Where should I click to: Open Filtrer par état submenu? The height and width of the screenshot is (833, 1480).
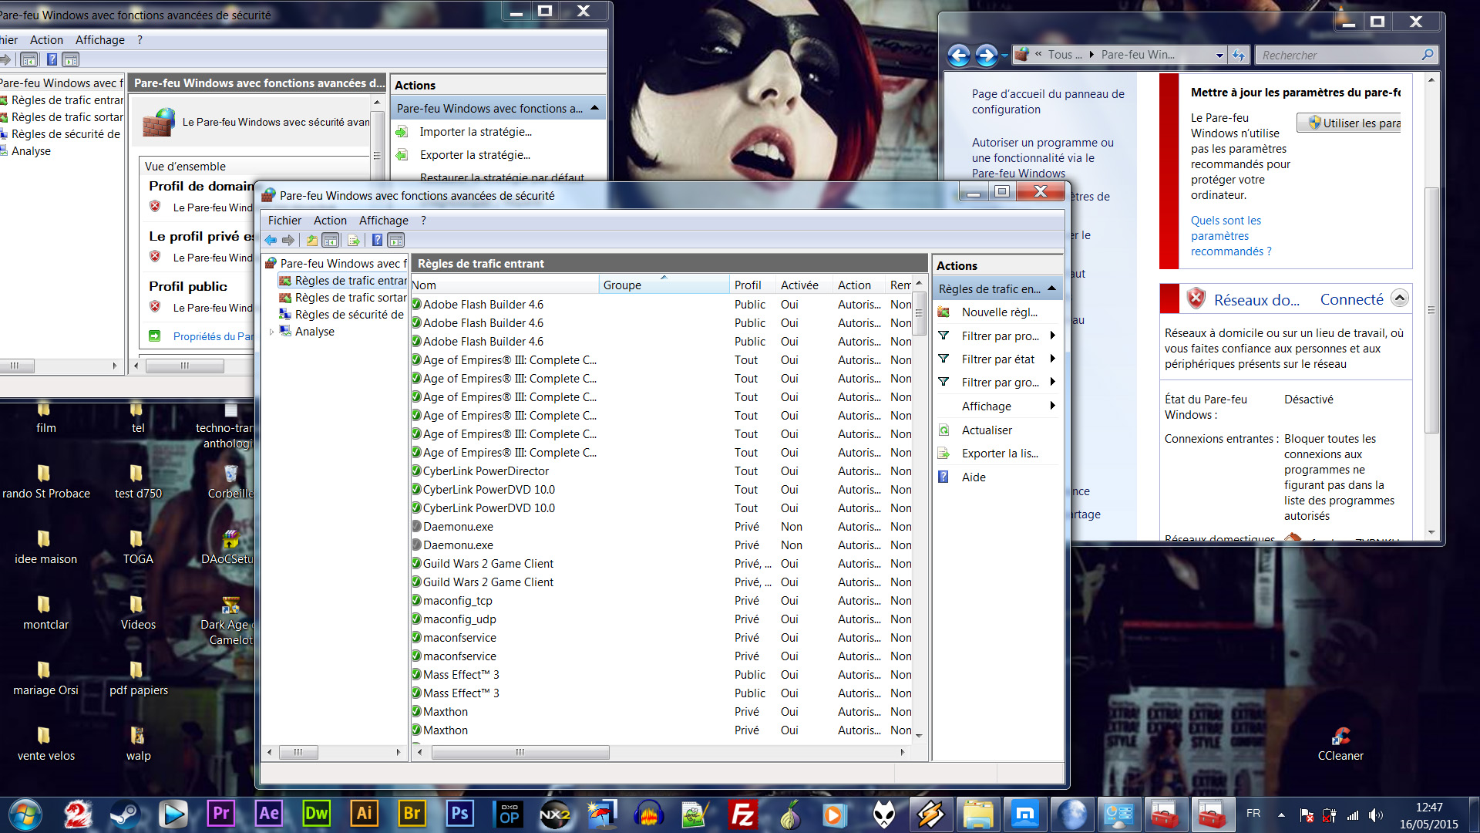point(999,359)
